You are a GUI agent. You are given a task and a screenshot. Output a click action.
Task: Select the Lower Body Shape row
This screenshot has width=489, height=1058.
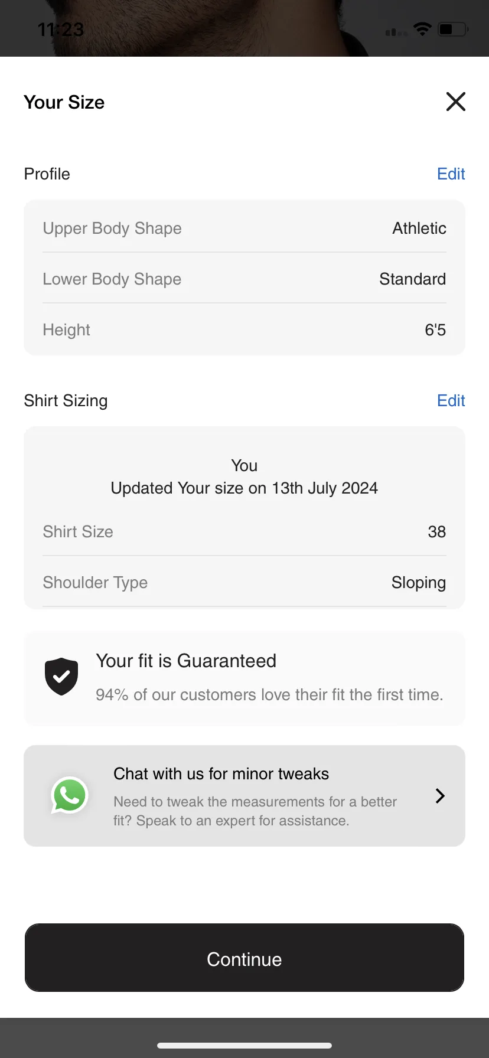(x=244, y=279)
